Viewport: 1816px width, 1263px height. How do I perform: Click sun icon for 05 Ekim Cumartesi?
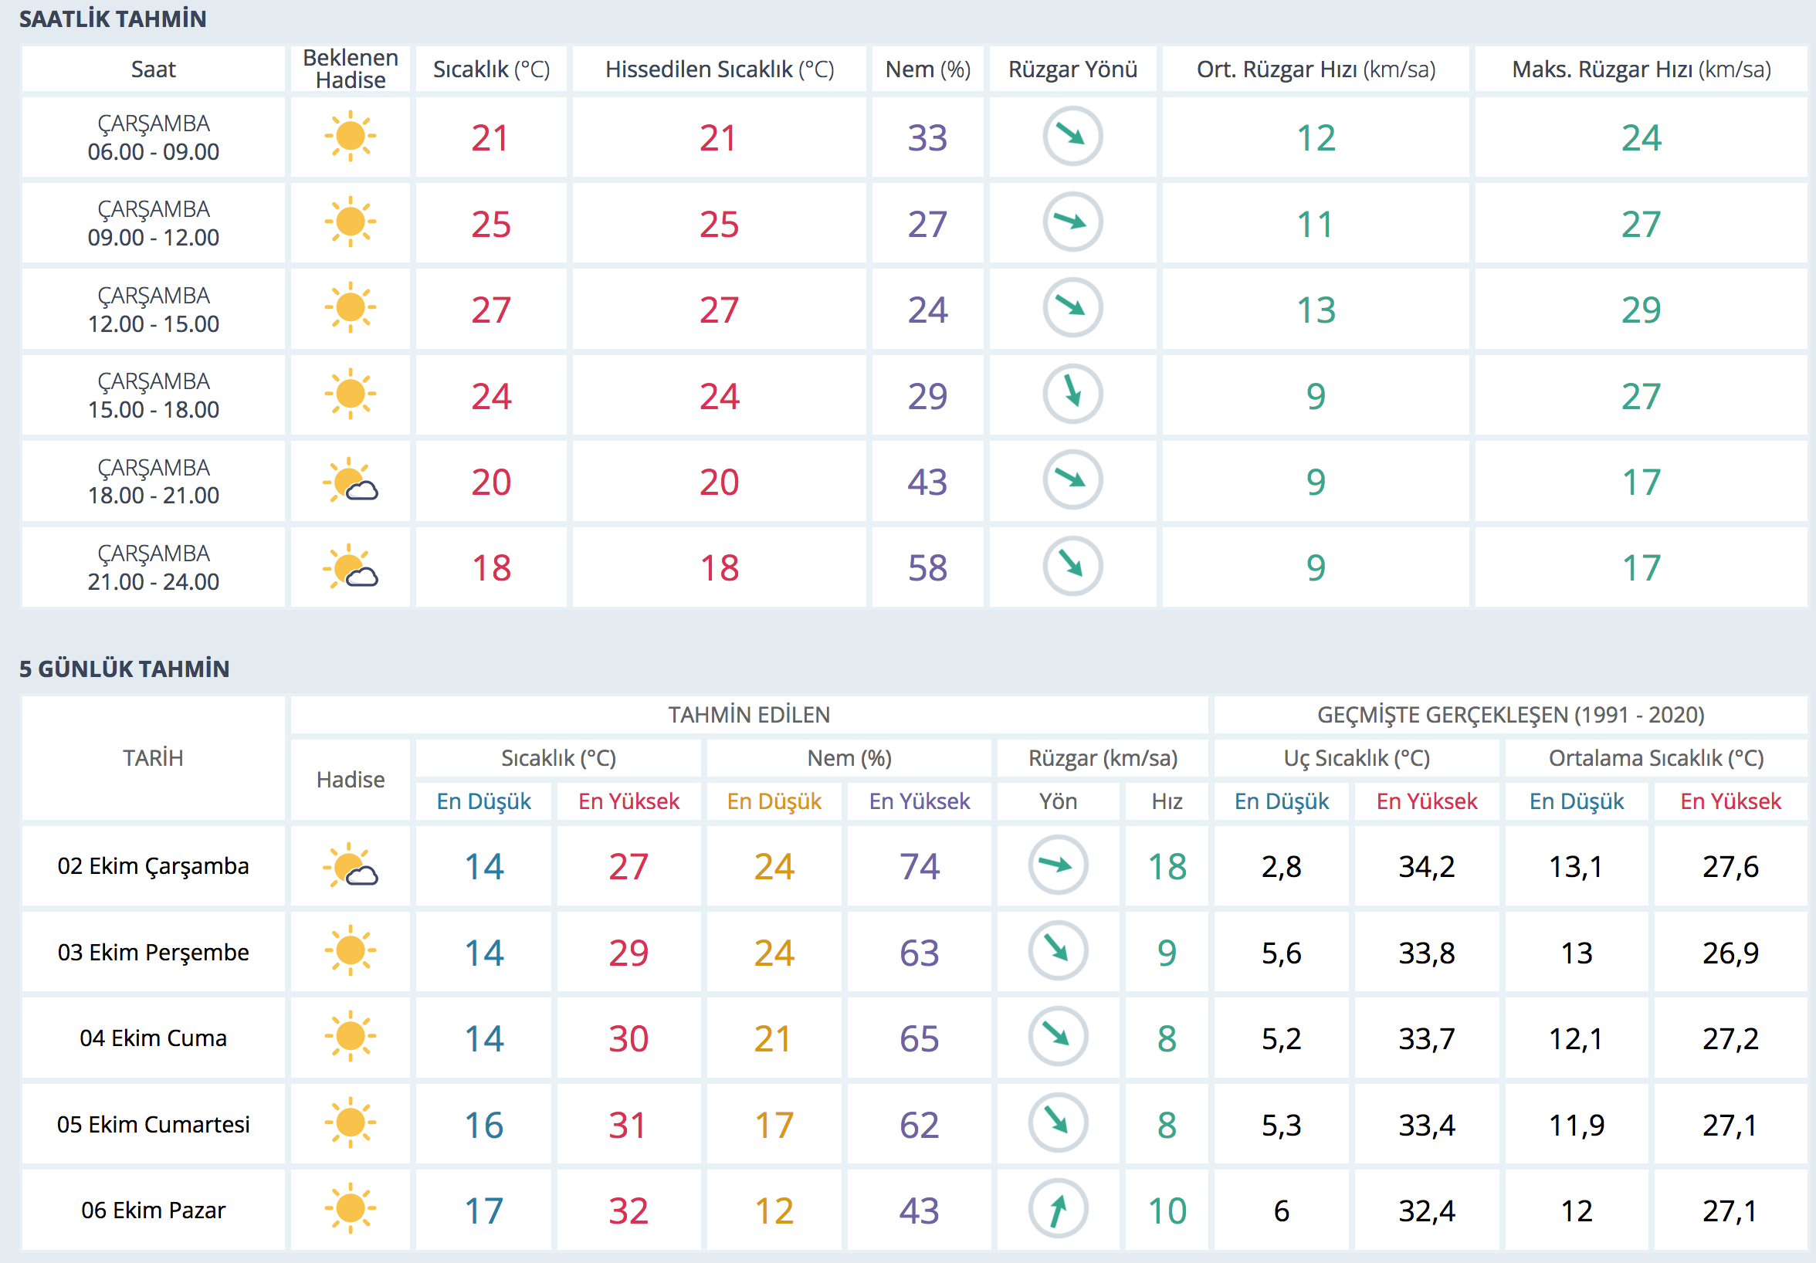[x=350, y=1123]
